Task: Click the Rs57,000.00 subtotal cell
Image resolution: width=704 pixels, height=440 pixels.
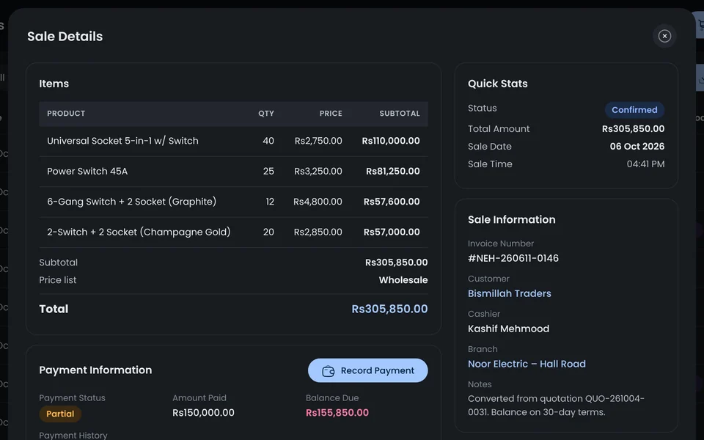Action: (x=392, y=232)
